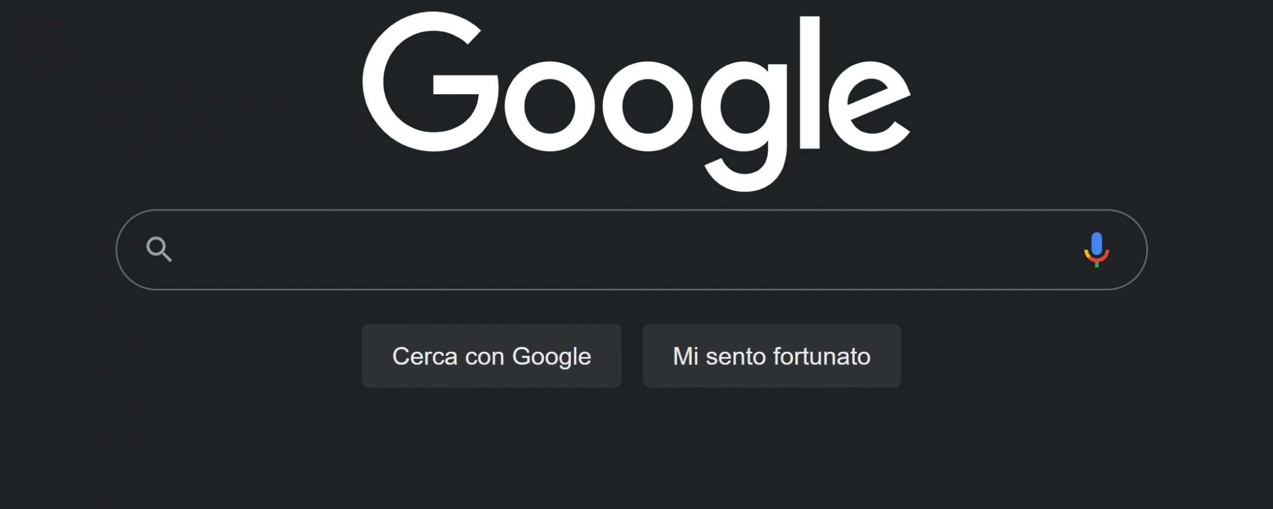Start a spoken query via the colored mic
The width and height of the screenshot is (1273, 509).
point(1096,249)
